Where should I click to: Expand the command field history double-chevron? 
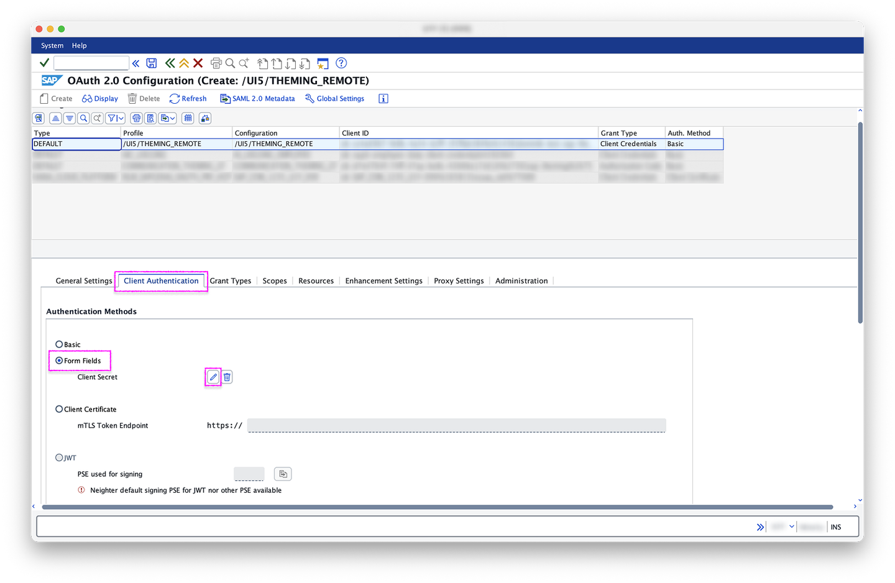pyautogui.click(x=135, y=63)
